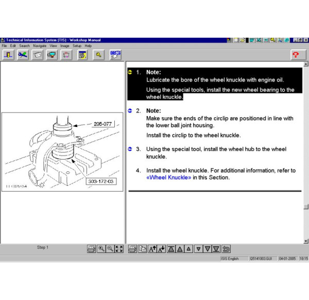Image resolution: width=309 pixels, height=300 pixels.
Task: Print the illustration using image pane printer icon
Action: [91, 249]
